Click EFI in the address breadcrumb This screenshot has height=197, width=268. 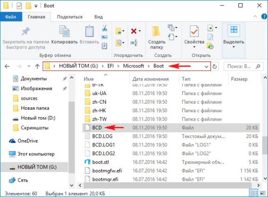tap(110, 66)
